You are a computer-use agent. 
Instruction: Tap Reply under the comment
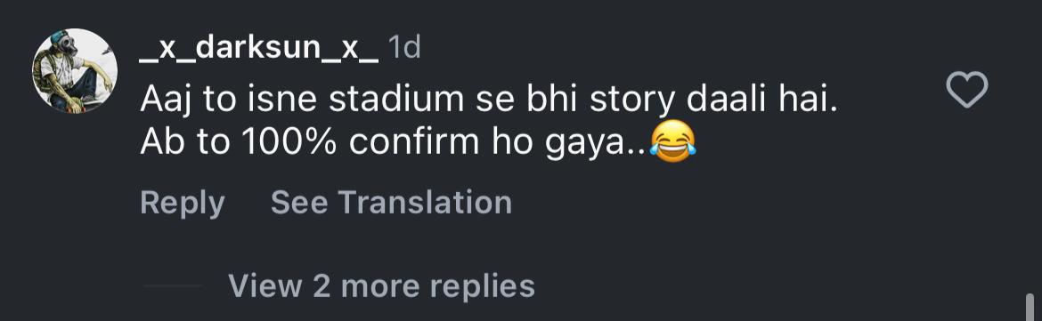point(182,203)
